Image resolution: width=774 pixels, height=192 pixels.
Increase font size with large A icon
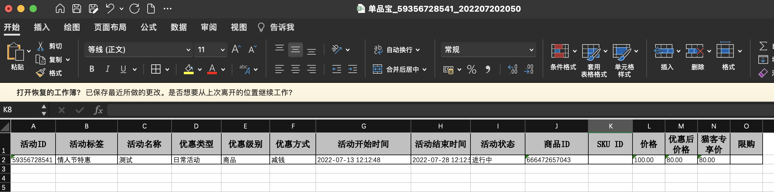[x=236, y=49]
